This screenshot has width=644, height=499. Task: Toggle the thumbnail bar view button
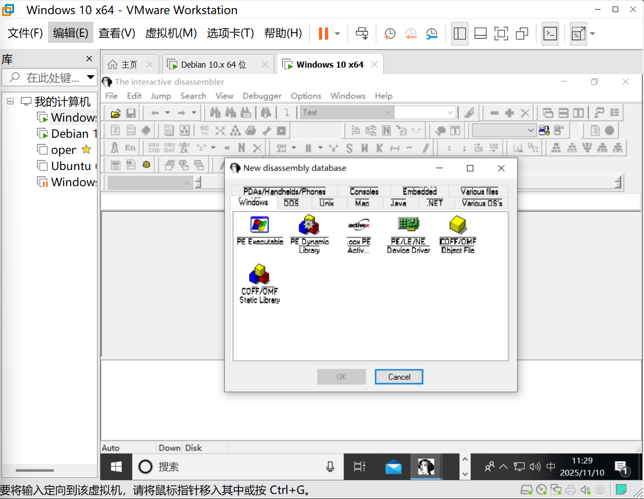tap(481, 34)
